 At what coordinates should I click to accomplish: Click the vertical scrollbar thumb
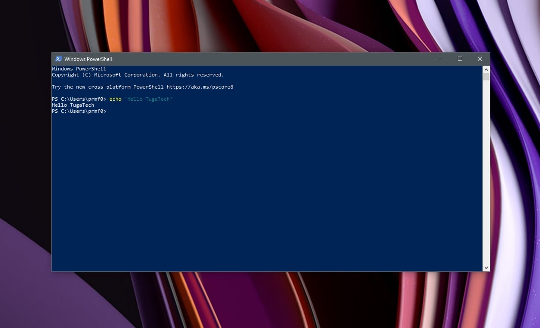coord(486,76)
